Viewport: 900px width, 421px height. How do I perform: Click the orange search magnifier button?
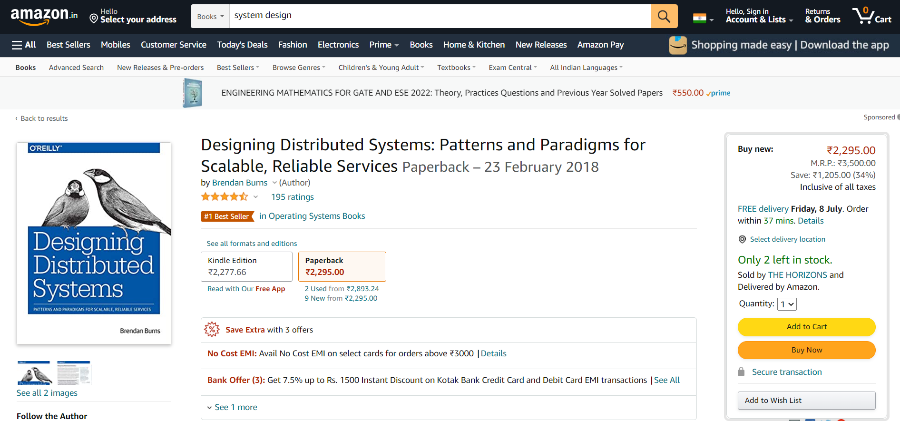(664, 16)
